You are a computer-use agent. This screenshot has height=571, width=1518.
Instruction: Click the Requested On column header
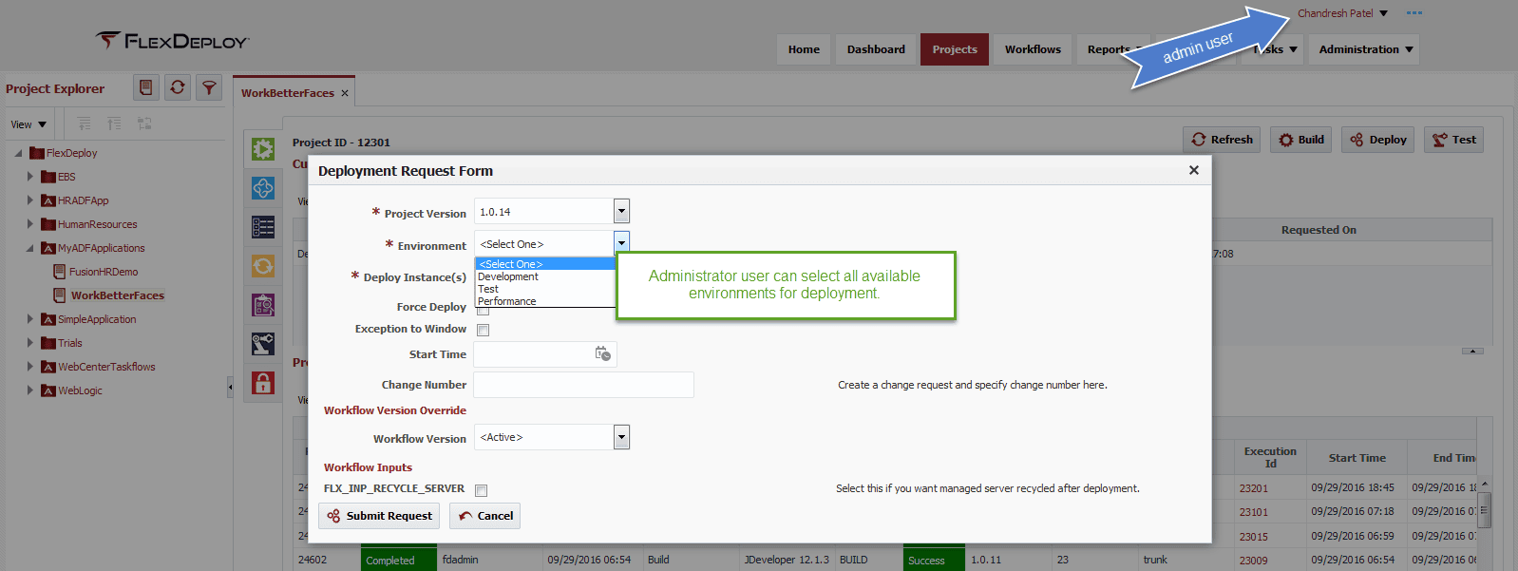coord(1319,230)
